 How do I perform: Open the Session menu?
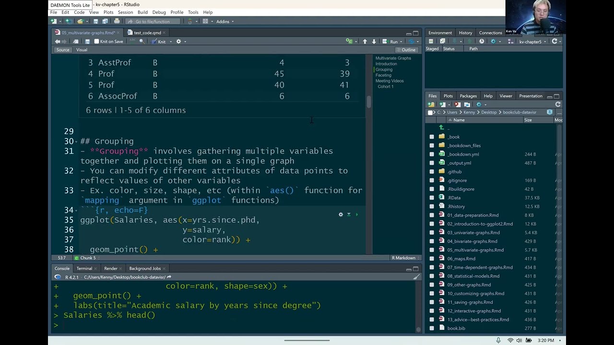125,12
